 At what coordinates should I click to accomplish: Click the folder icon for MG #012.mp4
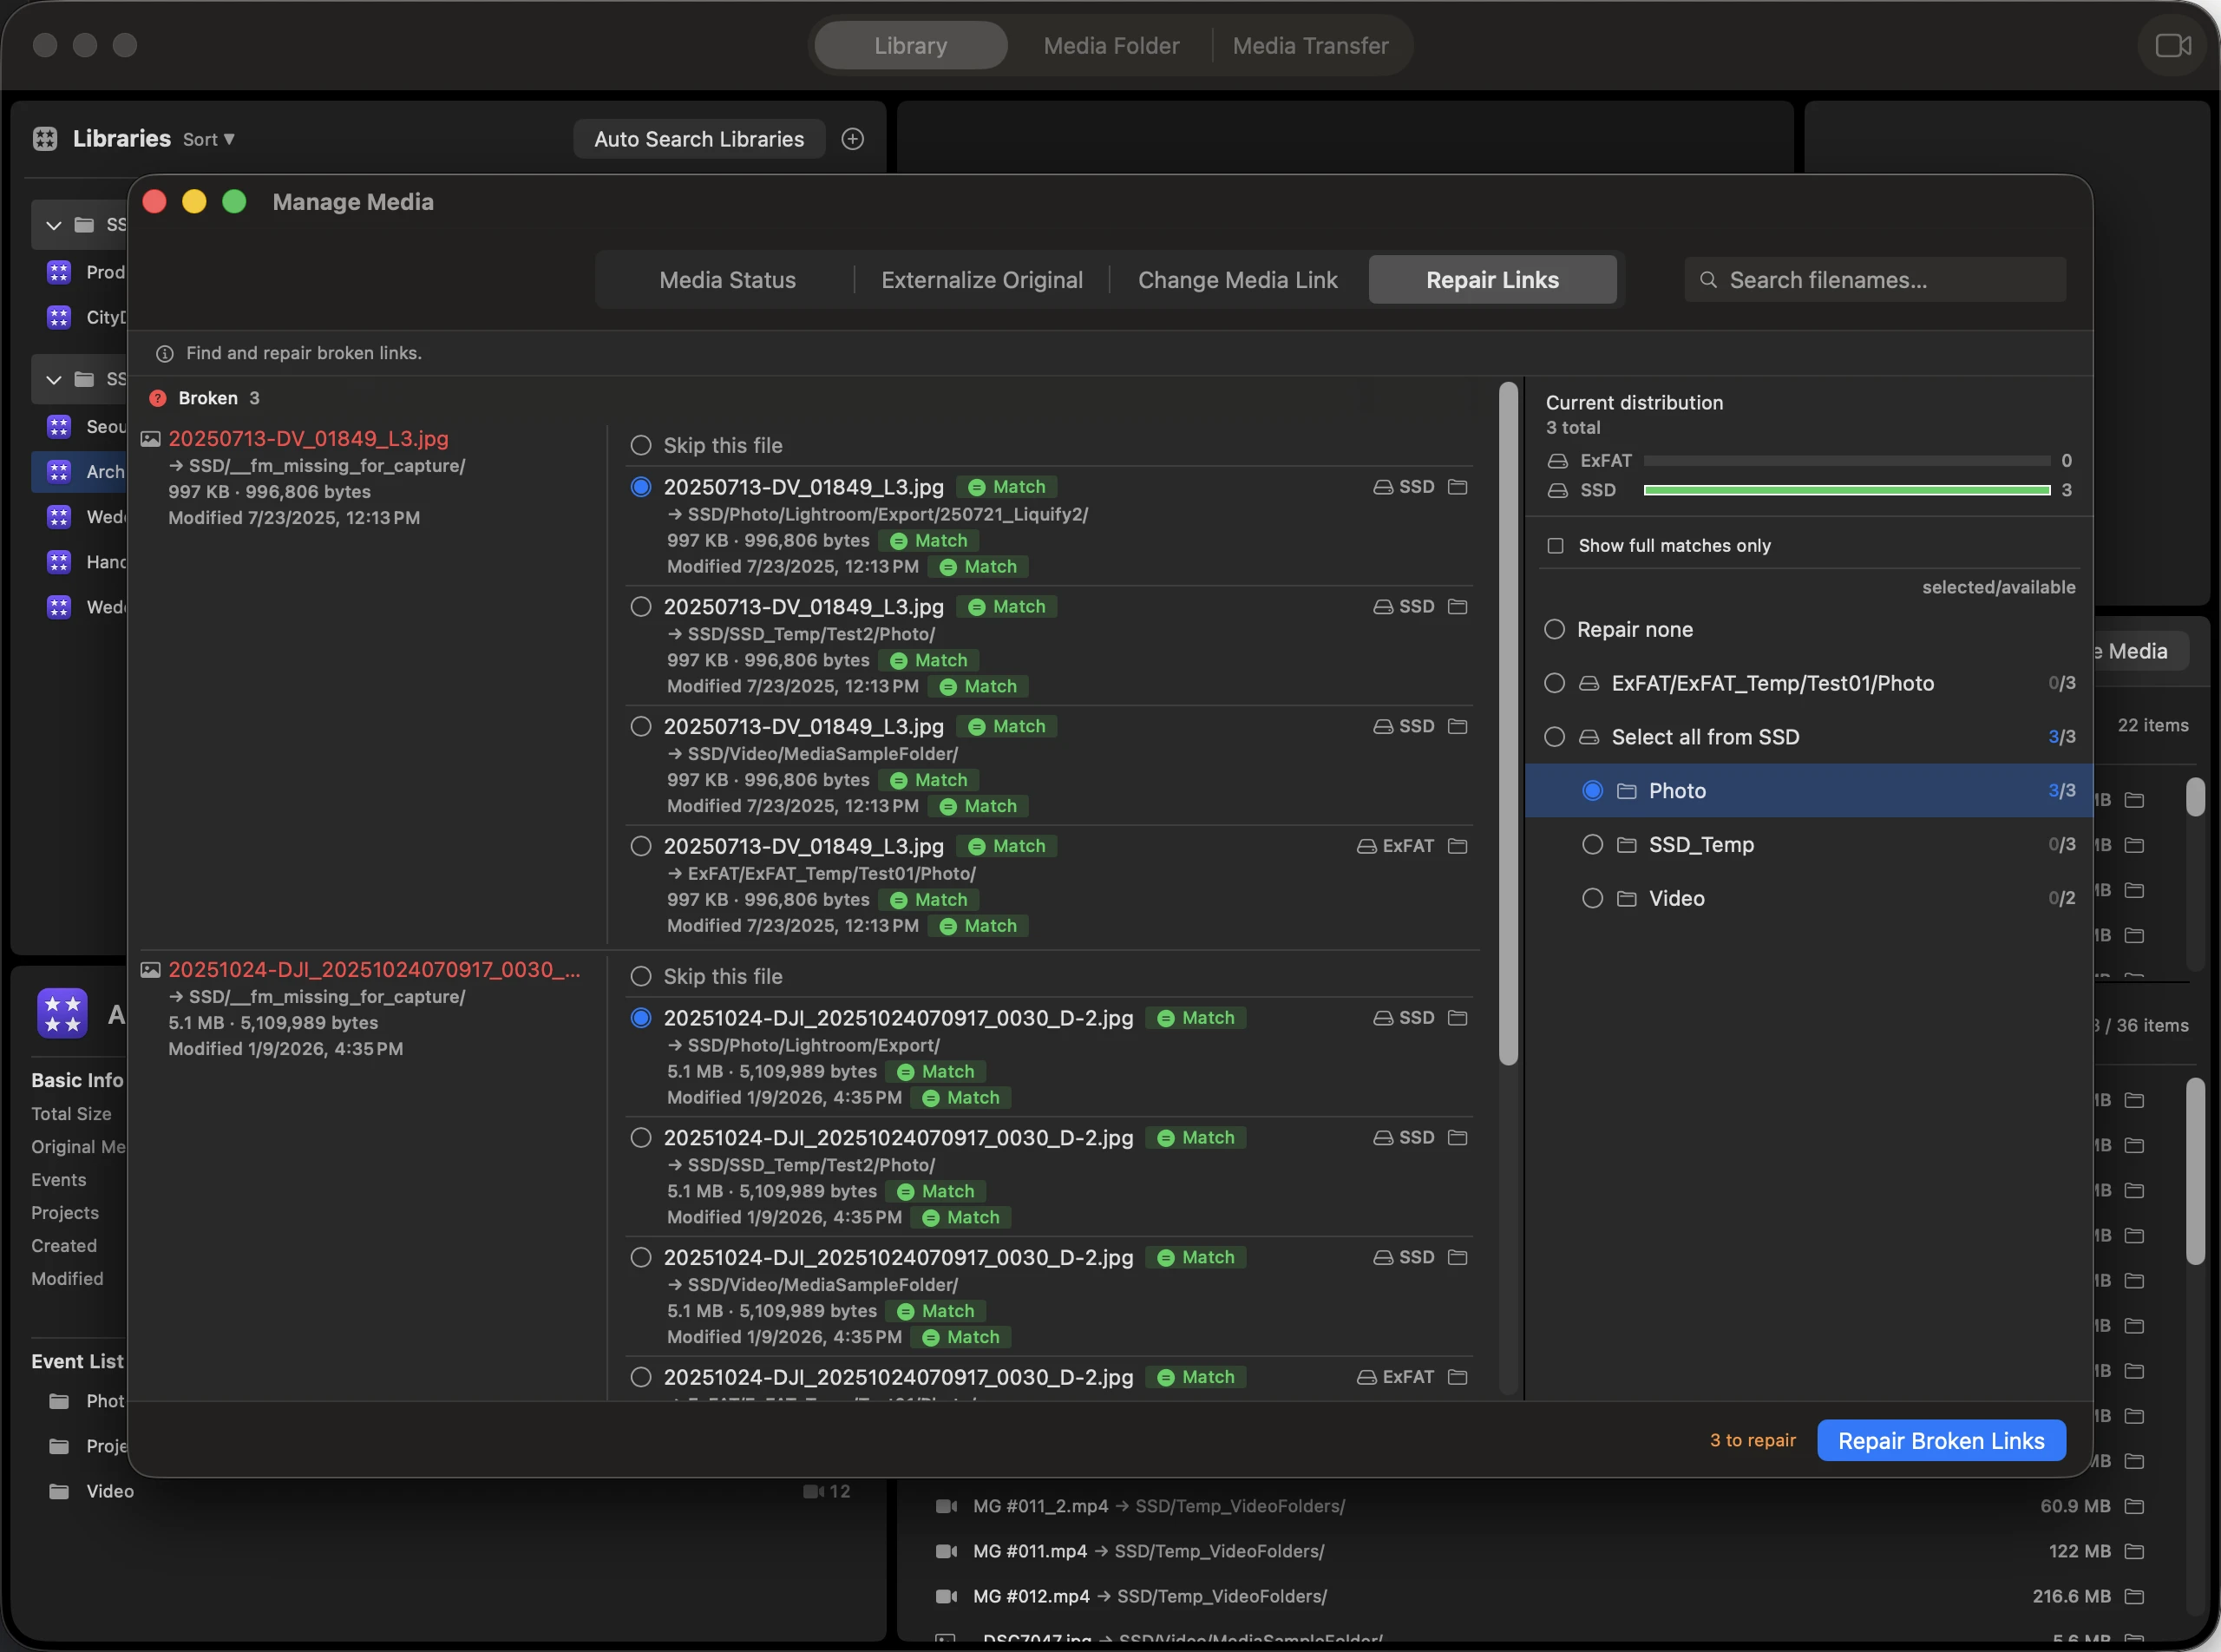[2134, 1596]
